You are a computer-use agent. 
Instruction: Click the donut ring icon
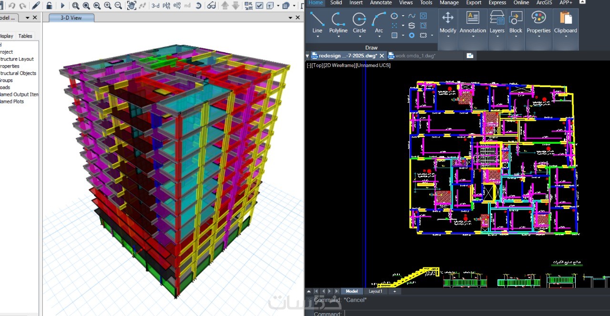click(412, 35)
